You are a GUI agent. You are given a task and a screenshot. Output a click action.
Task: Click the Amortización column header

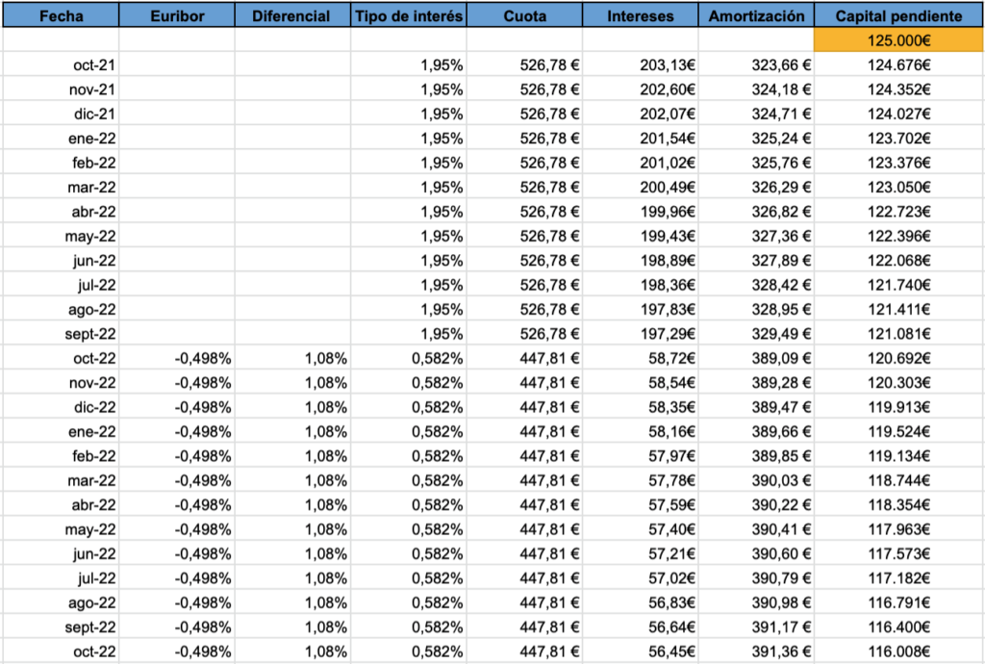point(756,16)
